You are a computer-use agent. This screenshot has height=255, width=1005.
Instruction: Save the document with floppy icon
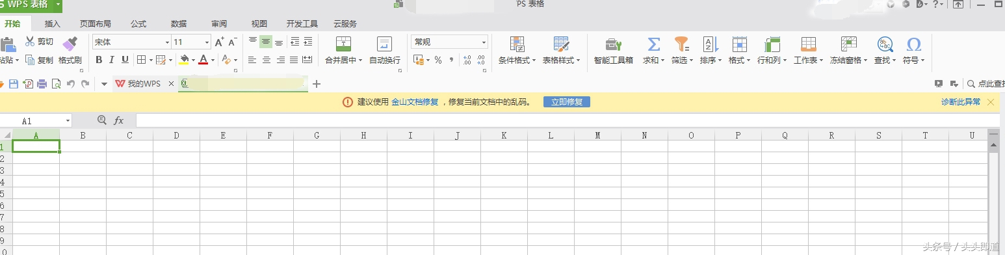[x=13, y=84]
